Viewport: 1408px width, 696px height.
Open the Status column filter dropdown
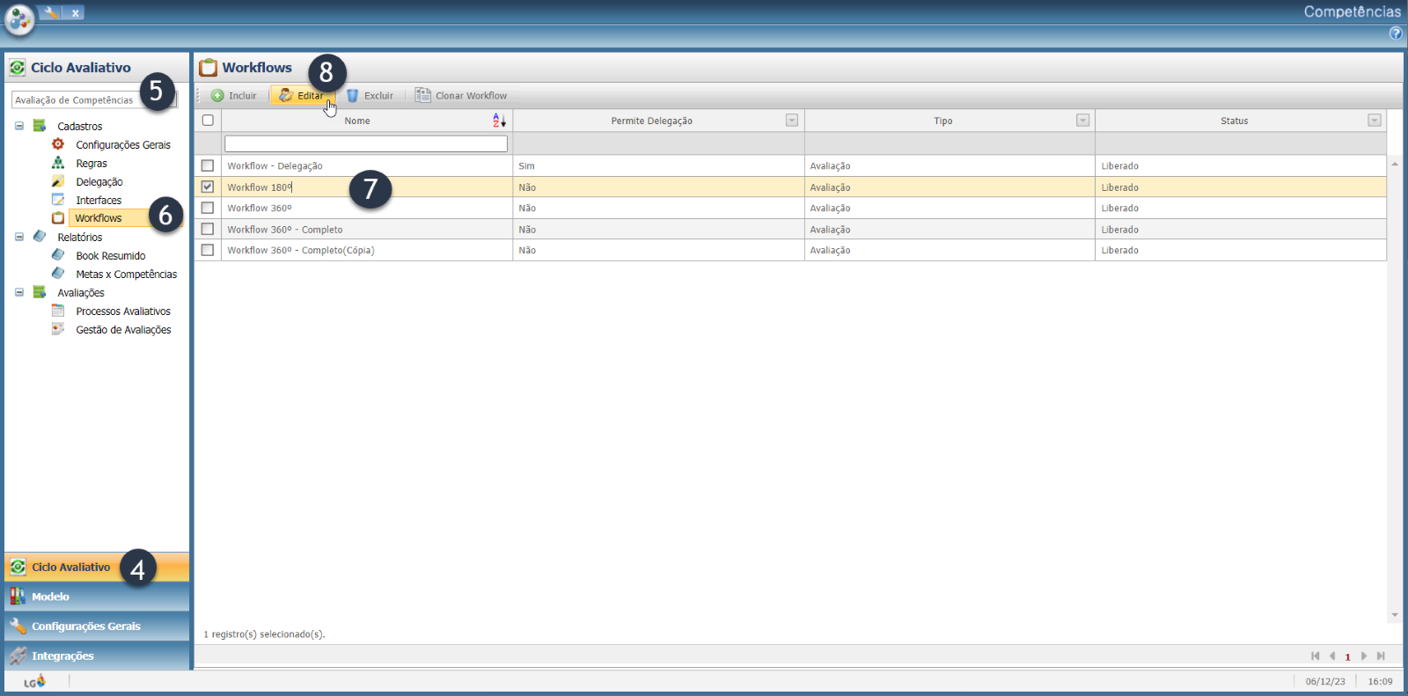[x=1375, y=121]
